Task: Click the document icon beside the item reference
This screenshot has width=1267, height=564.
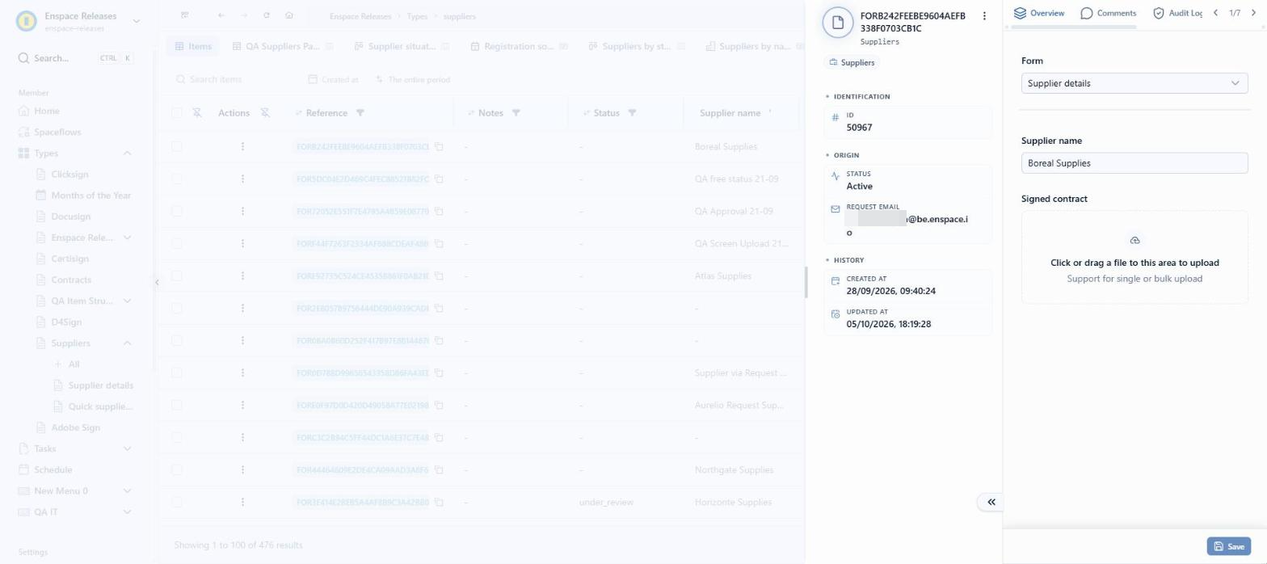Action: [x=838, y=22]
